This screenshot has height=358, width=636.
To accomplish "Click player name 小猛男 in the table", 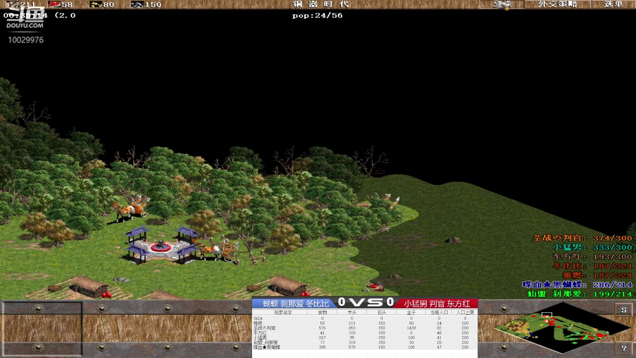I will pos(260,337).
